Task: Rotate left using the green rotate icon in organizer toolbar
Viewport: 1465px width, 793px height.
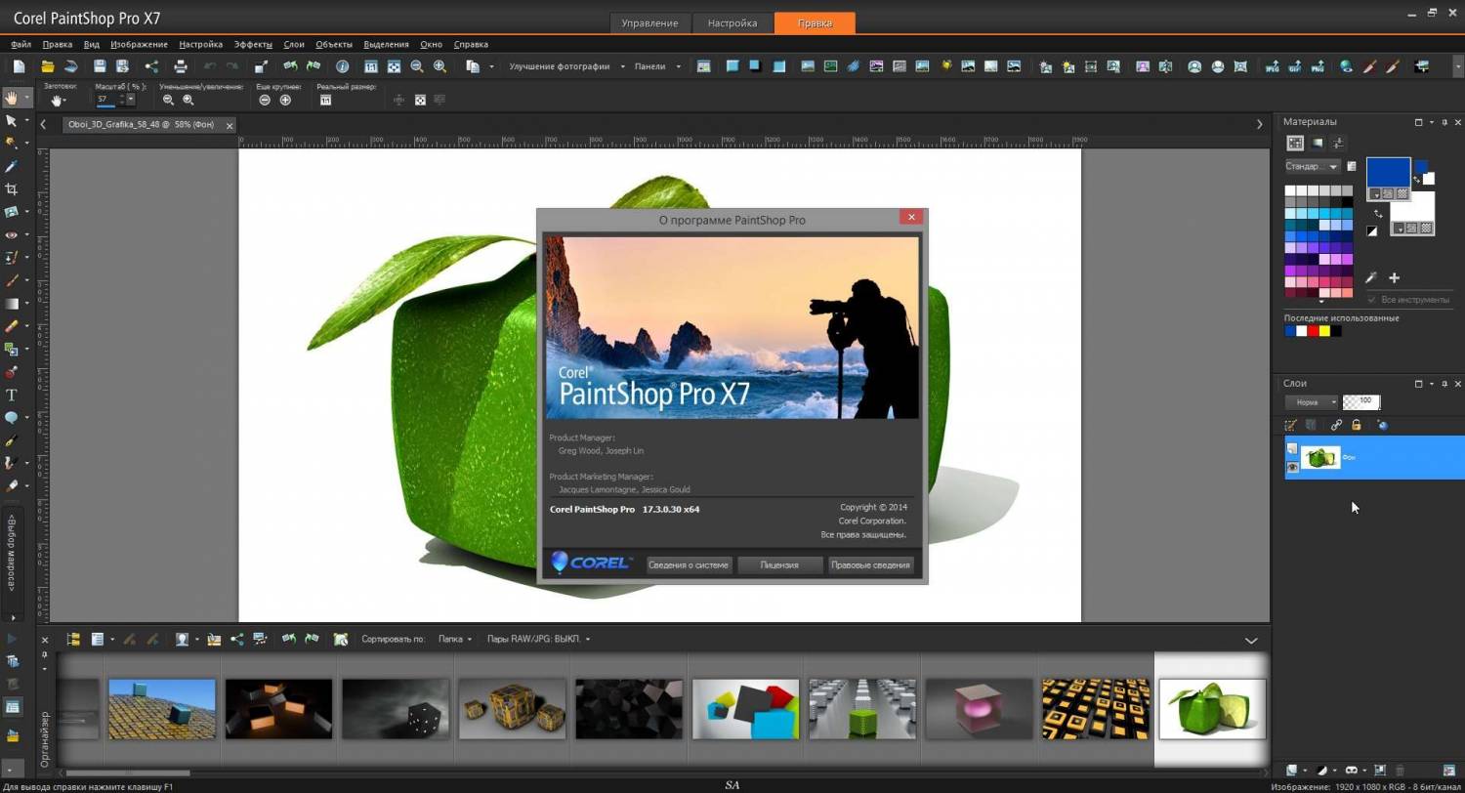Action: click(289, 639)
